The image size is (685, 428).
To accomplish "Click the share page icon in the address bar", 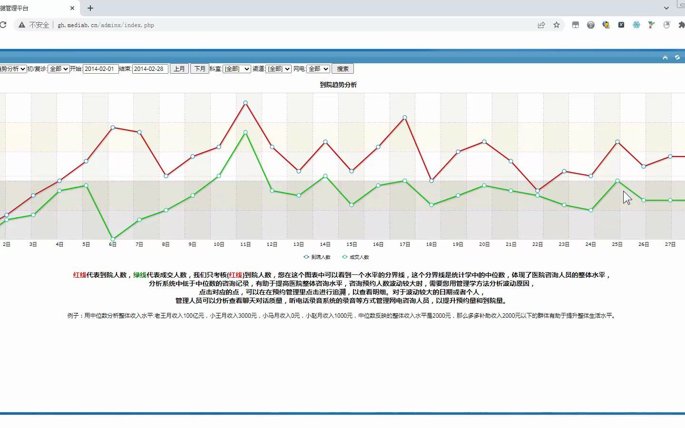I will coord(541,25).
